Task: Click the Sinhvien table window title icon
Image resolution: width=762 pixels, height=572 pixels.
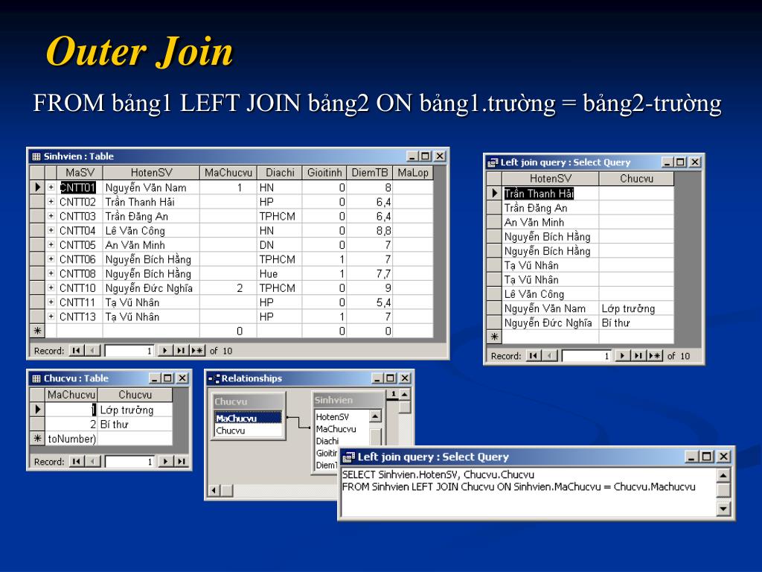Action: [x=36, y=156]
